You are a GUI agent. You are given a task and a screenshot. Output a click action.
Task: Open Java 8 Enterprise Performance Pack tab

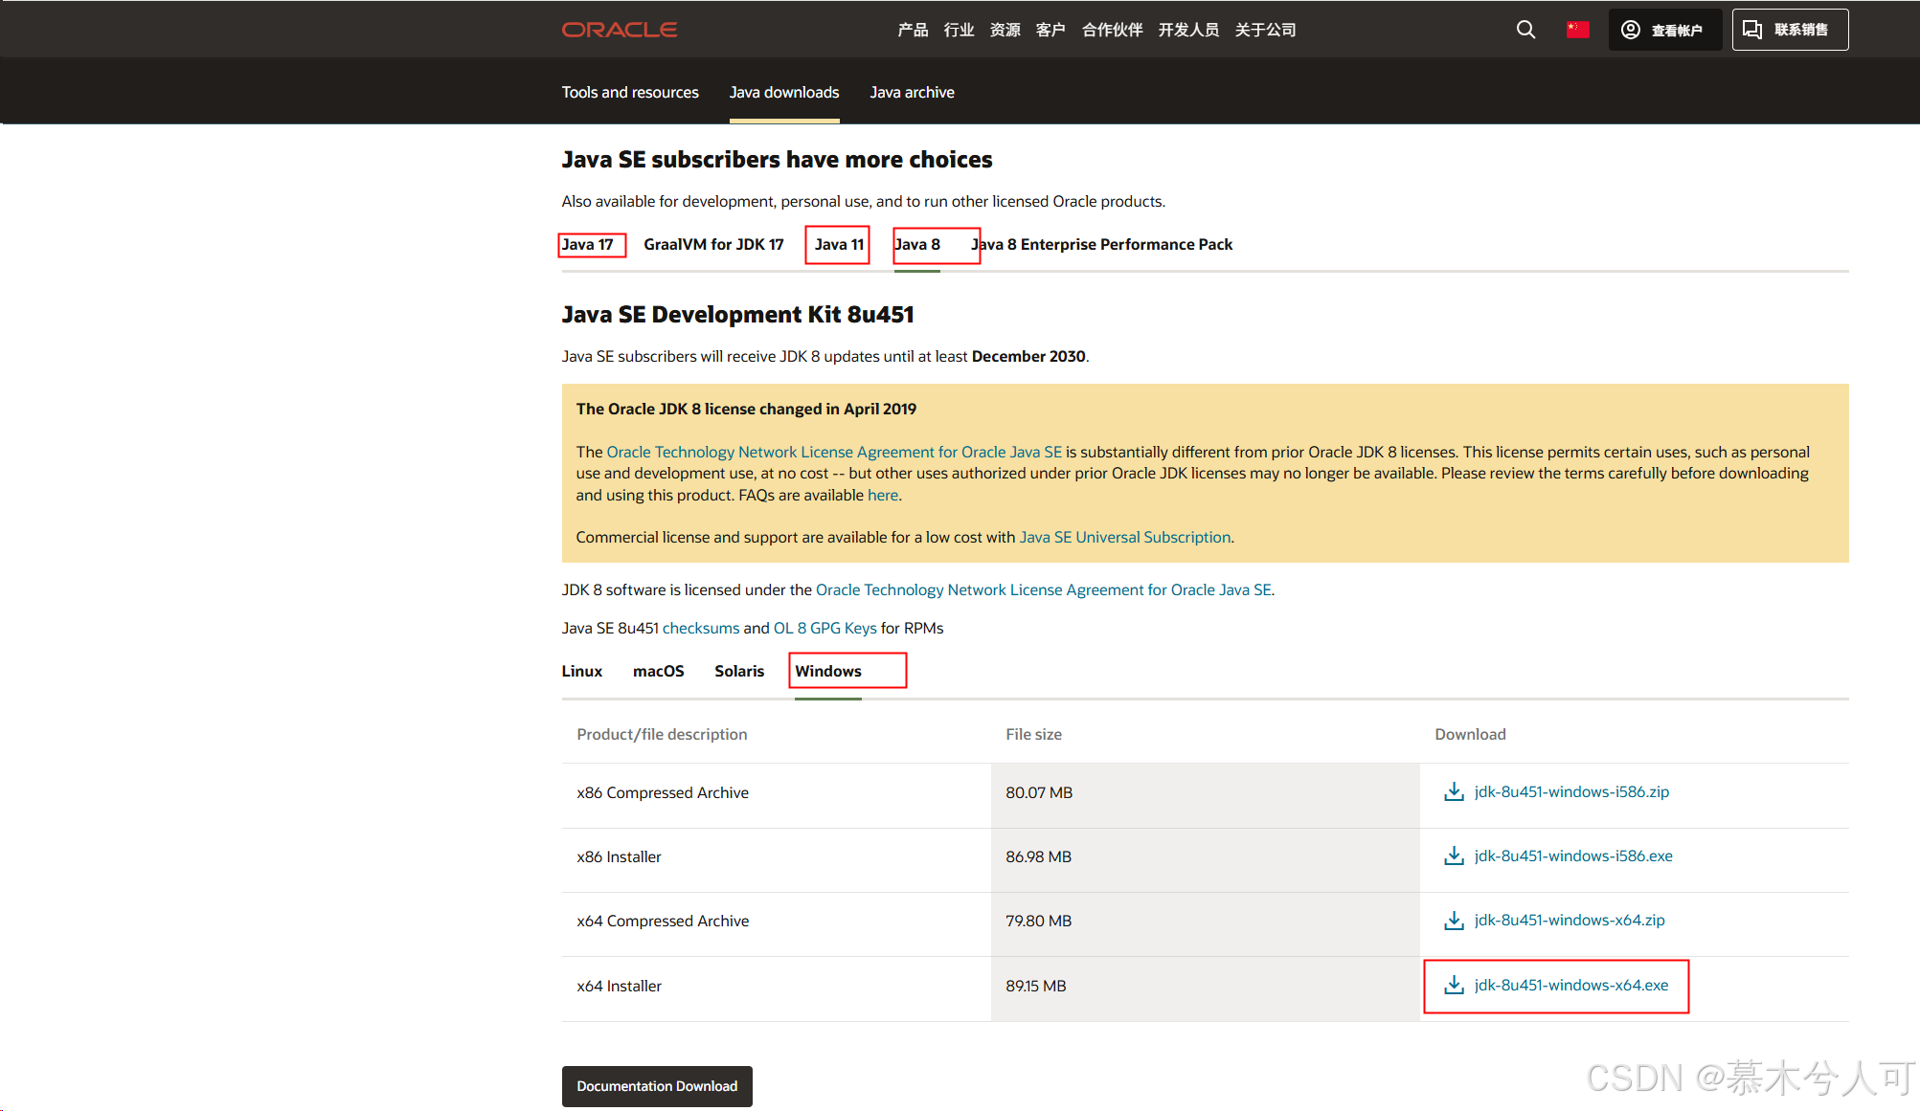(x=1101, y=244)
